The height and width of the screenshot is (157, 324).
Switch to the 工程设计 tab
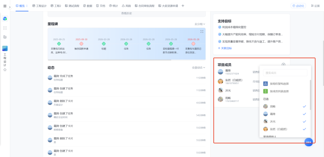pyautogui.click(x=40, y=6)
